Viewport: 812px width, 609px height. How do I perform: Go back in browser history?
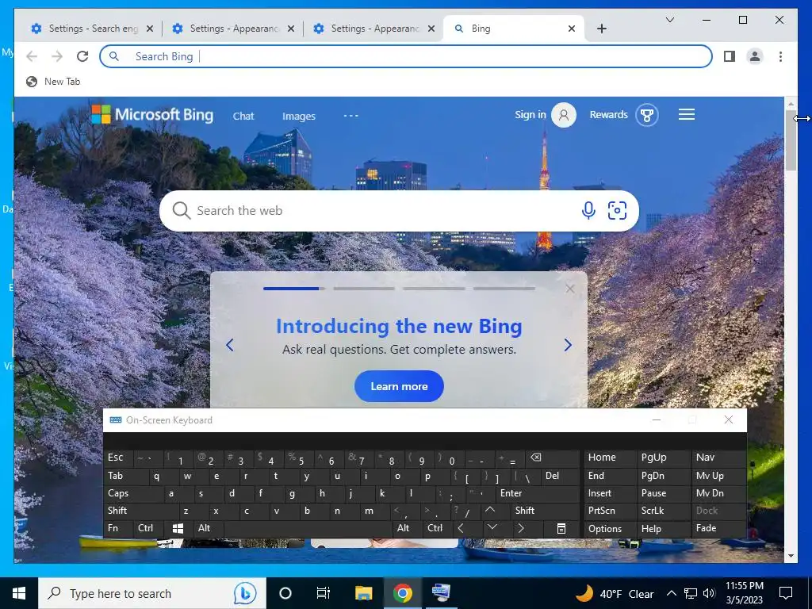32,56
